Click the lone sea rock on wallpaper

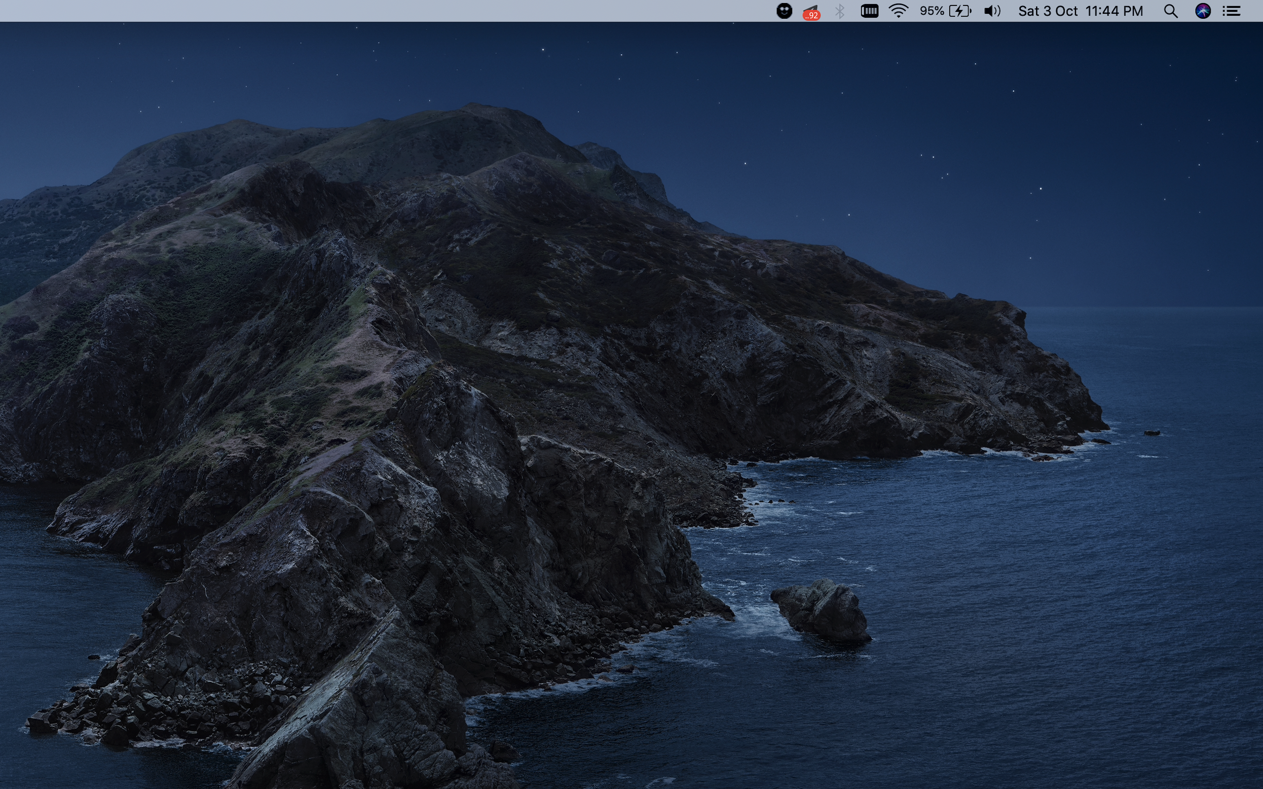[x=822, y=610]
